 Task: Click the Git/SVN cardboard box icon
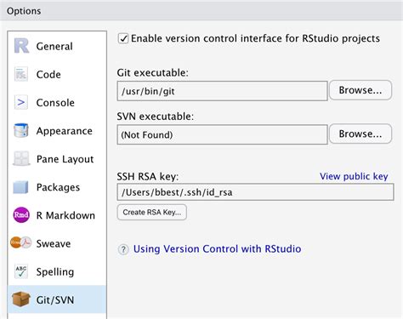tap(21, 299)
